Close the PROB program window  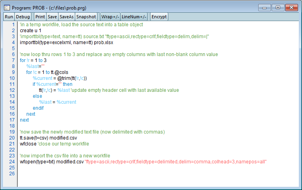click(291, 8)
